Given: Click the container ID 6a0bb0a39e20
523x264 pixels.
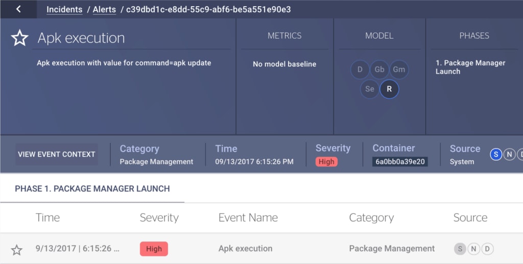Looking at the screenshot, I should 400,161.
